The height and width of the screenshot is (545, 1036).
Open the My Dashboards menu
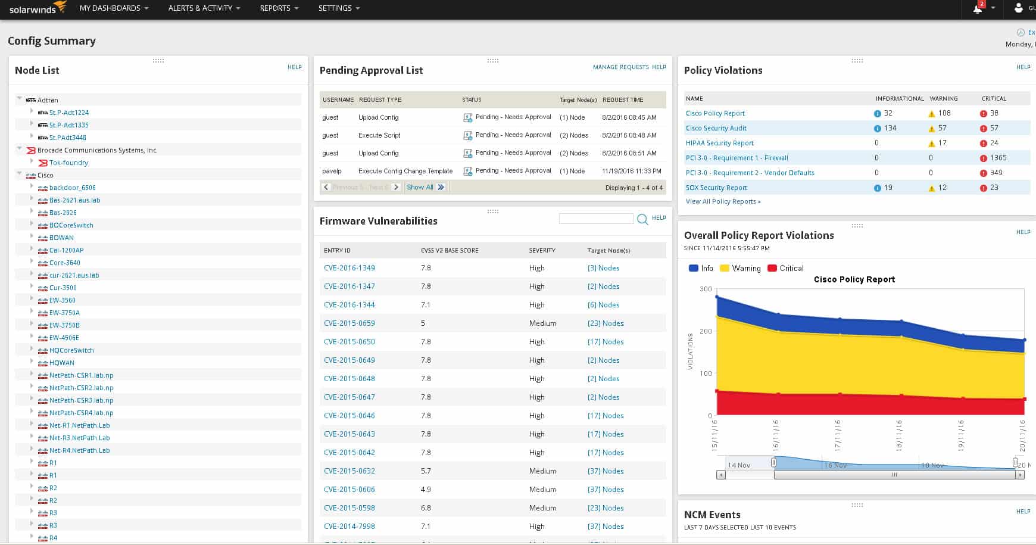(114, 8)
